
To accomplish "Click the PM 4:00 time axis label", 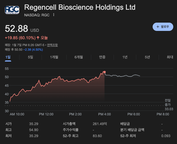I will point(104,114).
